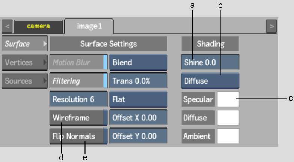Expand the Sources menu
Viewport: 294px width, 162px height.
click(24, 81)
